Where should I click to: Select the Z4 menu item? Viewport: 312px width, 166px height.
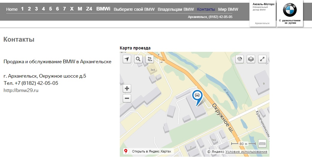click(89, 9)
